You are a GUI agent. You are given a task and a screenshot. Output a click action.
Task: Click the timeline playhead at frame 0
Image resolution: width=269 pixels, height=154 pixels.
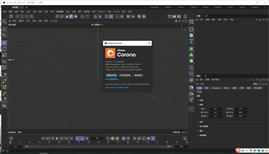click(x=10, y=142)
